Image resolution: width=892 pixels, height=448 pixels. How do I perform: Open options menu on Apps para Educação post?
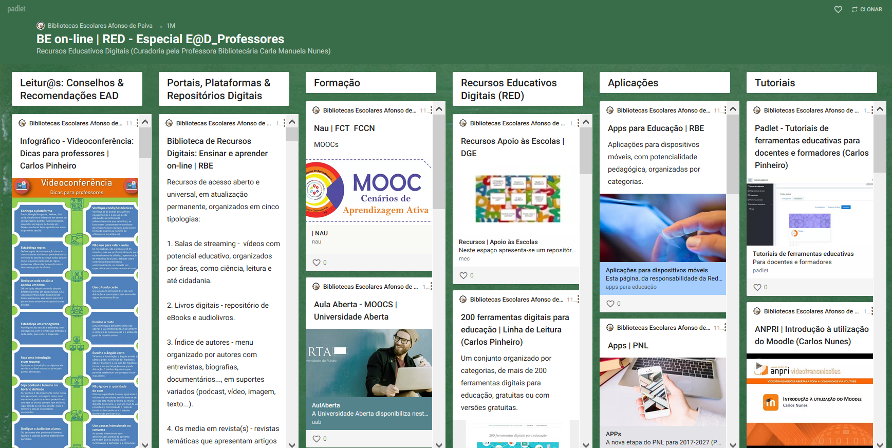point(725,110)
